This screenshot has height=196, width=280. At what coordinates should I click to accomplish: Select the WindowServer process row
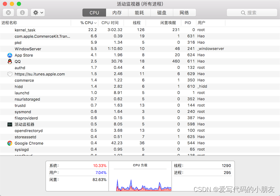[x=140, y=49]
